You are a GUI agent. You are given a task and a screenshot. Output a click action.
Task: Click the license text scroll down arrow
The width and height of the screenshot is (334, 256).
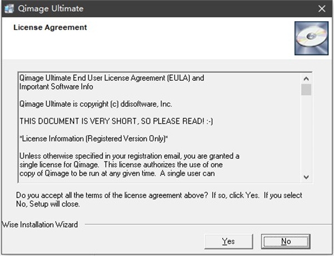[x=306, y=176]
